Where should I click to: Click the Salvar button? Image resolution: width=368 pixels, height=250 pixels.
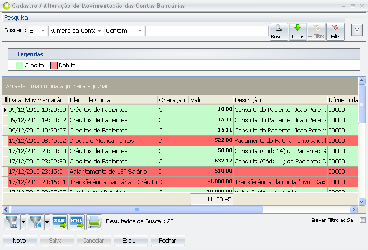tap(57, 240)
